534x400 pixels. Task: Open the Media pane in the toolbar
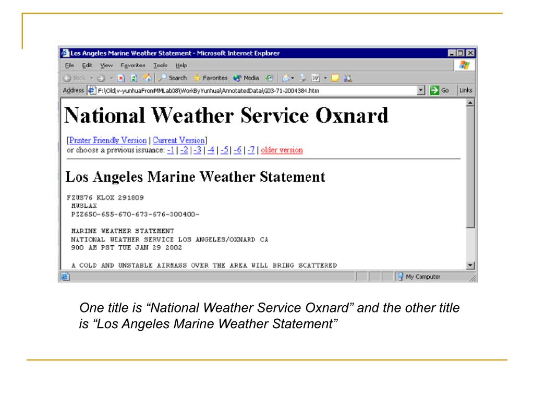point(246,78)
